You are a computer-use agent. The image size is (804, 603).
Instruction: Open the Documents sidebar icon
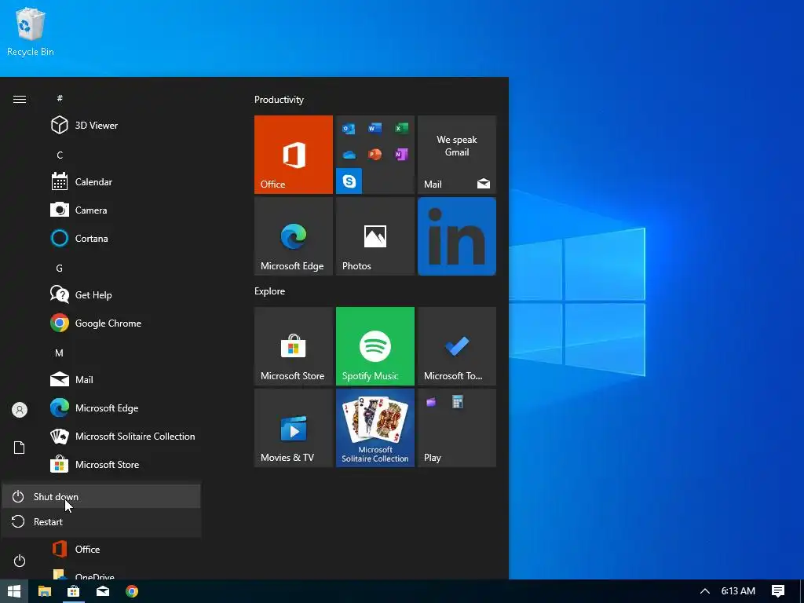pos(20,448)
